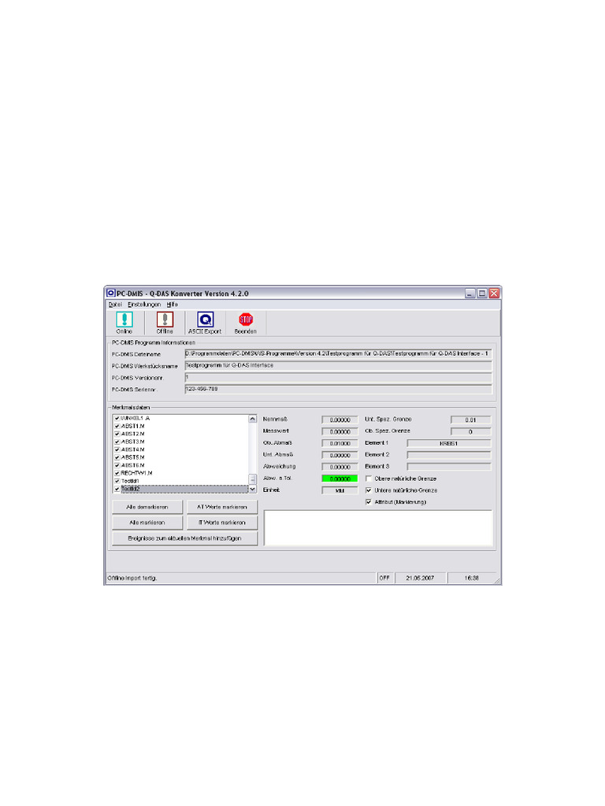The width and height of the screenshot is (605, 806).
Task: Click the PC-DMIS Seriennr. field
Action: click(x=338, y=389)
